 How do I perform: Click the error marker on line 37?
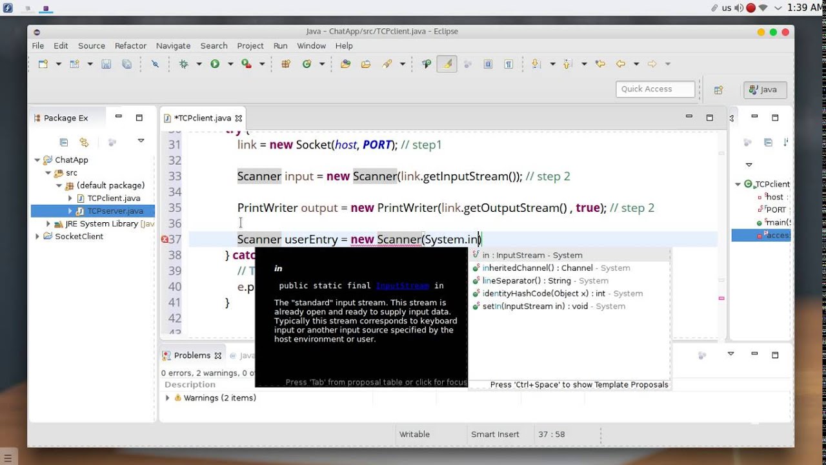(165, 240)
